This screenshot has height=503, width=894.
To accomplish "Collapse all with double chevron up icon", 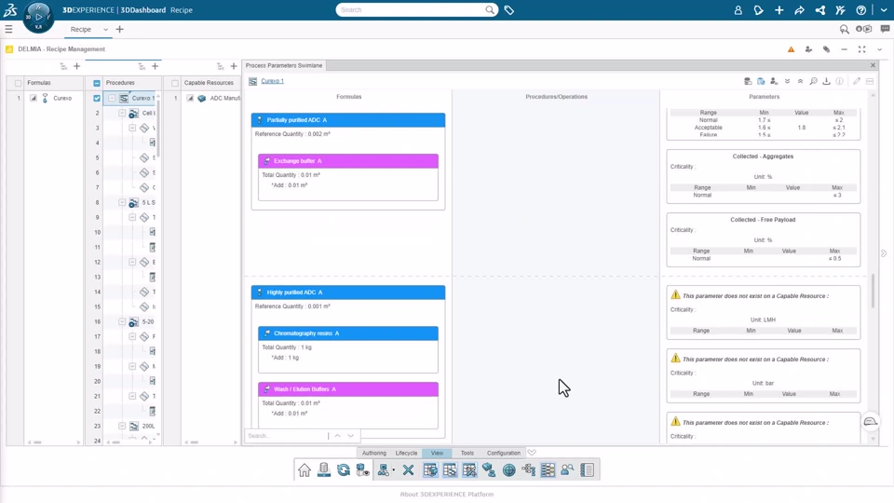I will (x=801, y=82).
